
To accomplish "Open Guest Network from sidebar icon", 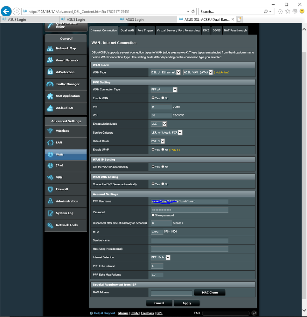I will click(50, 60).
